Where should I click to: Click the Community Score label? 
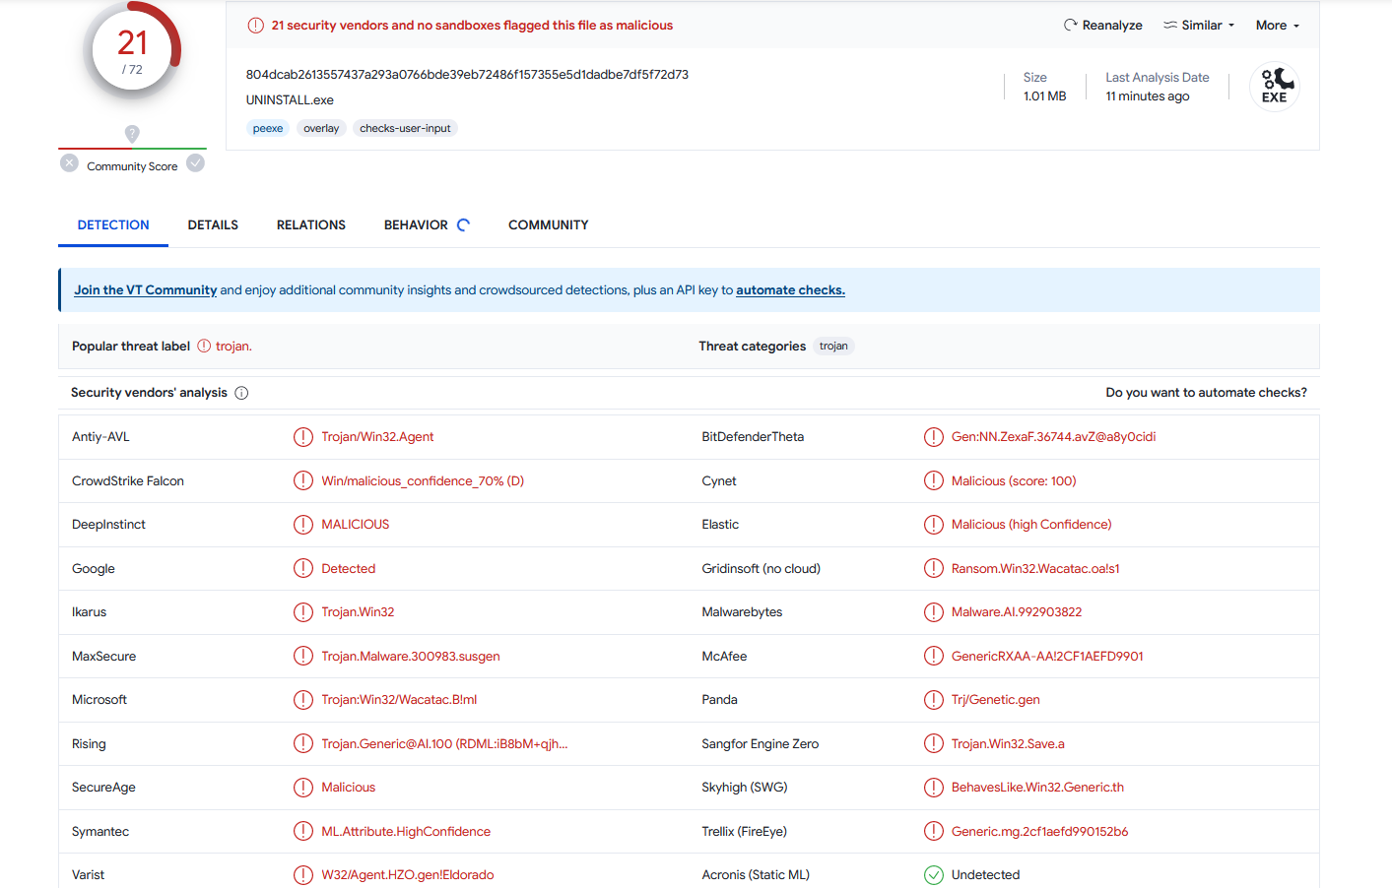tap(132, 166)
